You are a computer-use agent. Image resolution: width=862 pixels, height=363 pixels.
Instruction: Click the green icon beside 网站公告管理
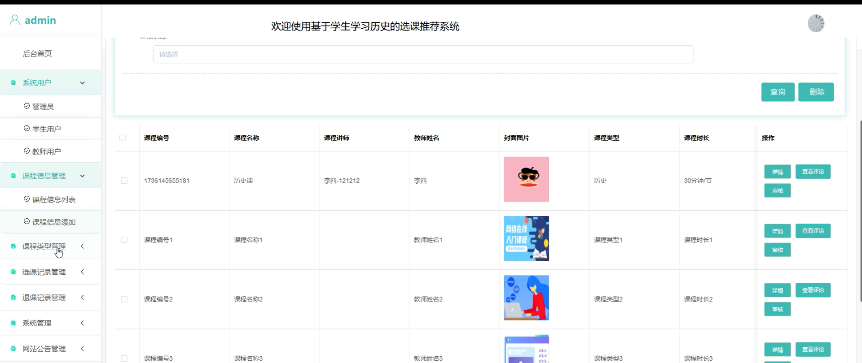[13, 349]
